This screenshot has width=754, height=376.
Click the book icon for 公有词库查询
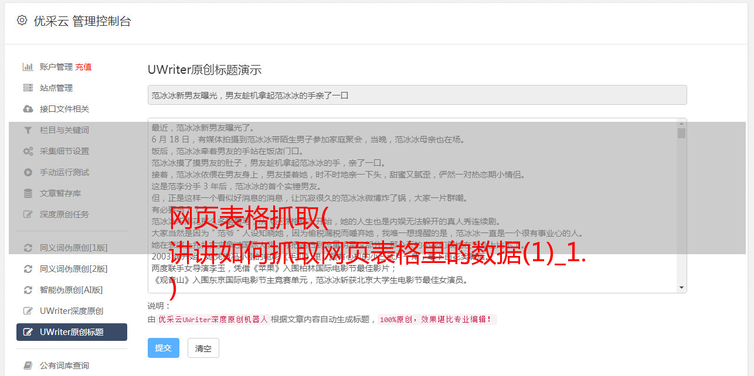point(28,365)
